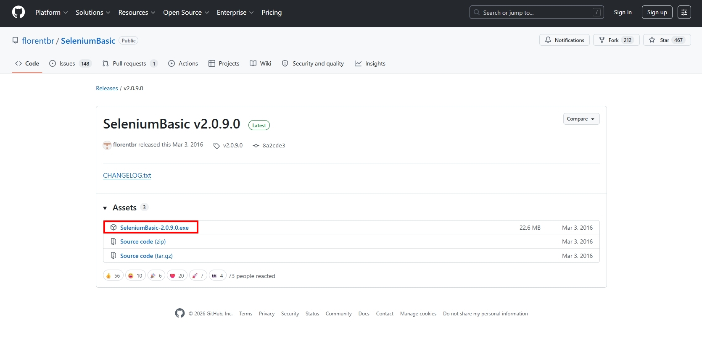
Task: Open the Enterprise dropdown
Action: point(235,13)
